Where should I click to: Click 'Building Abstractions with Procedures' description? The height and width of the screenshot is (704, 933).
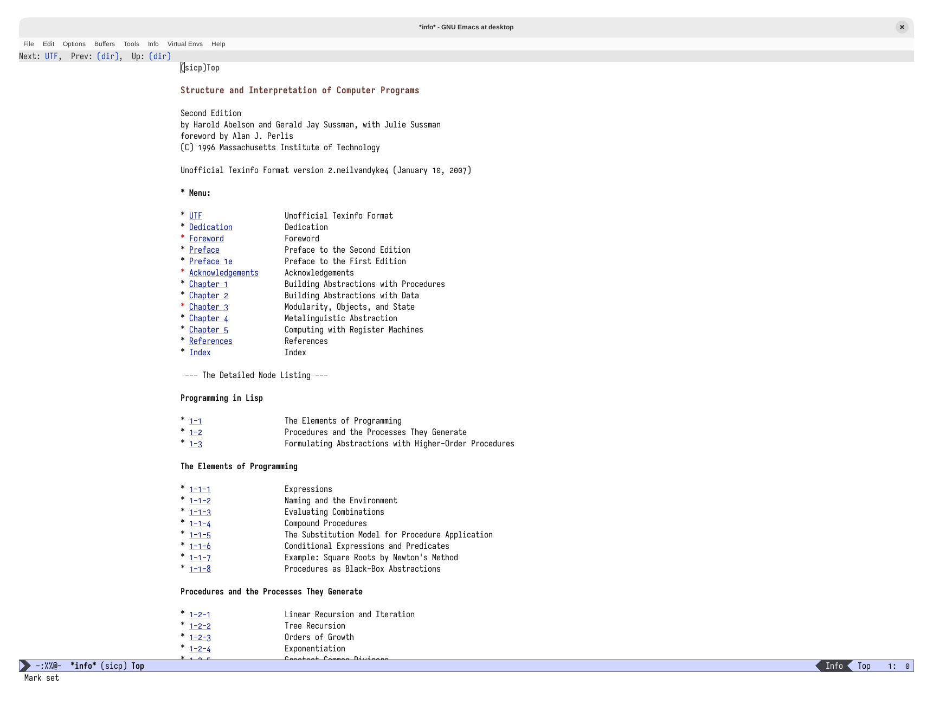(x=365, y=284)
